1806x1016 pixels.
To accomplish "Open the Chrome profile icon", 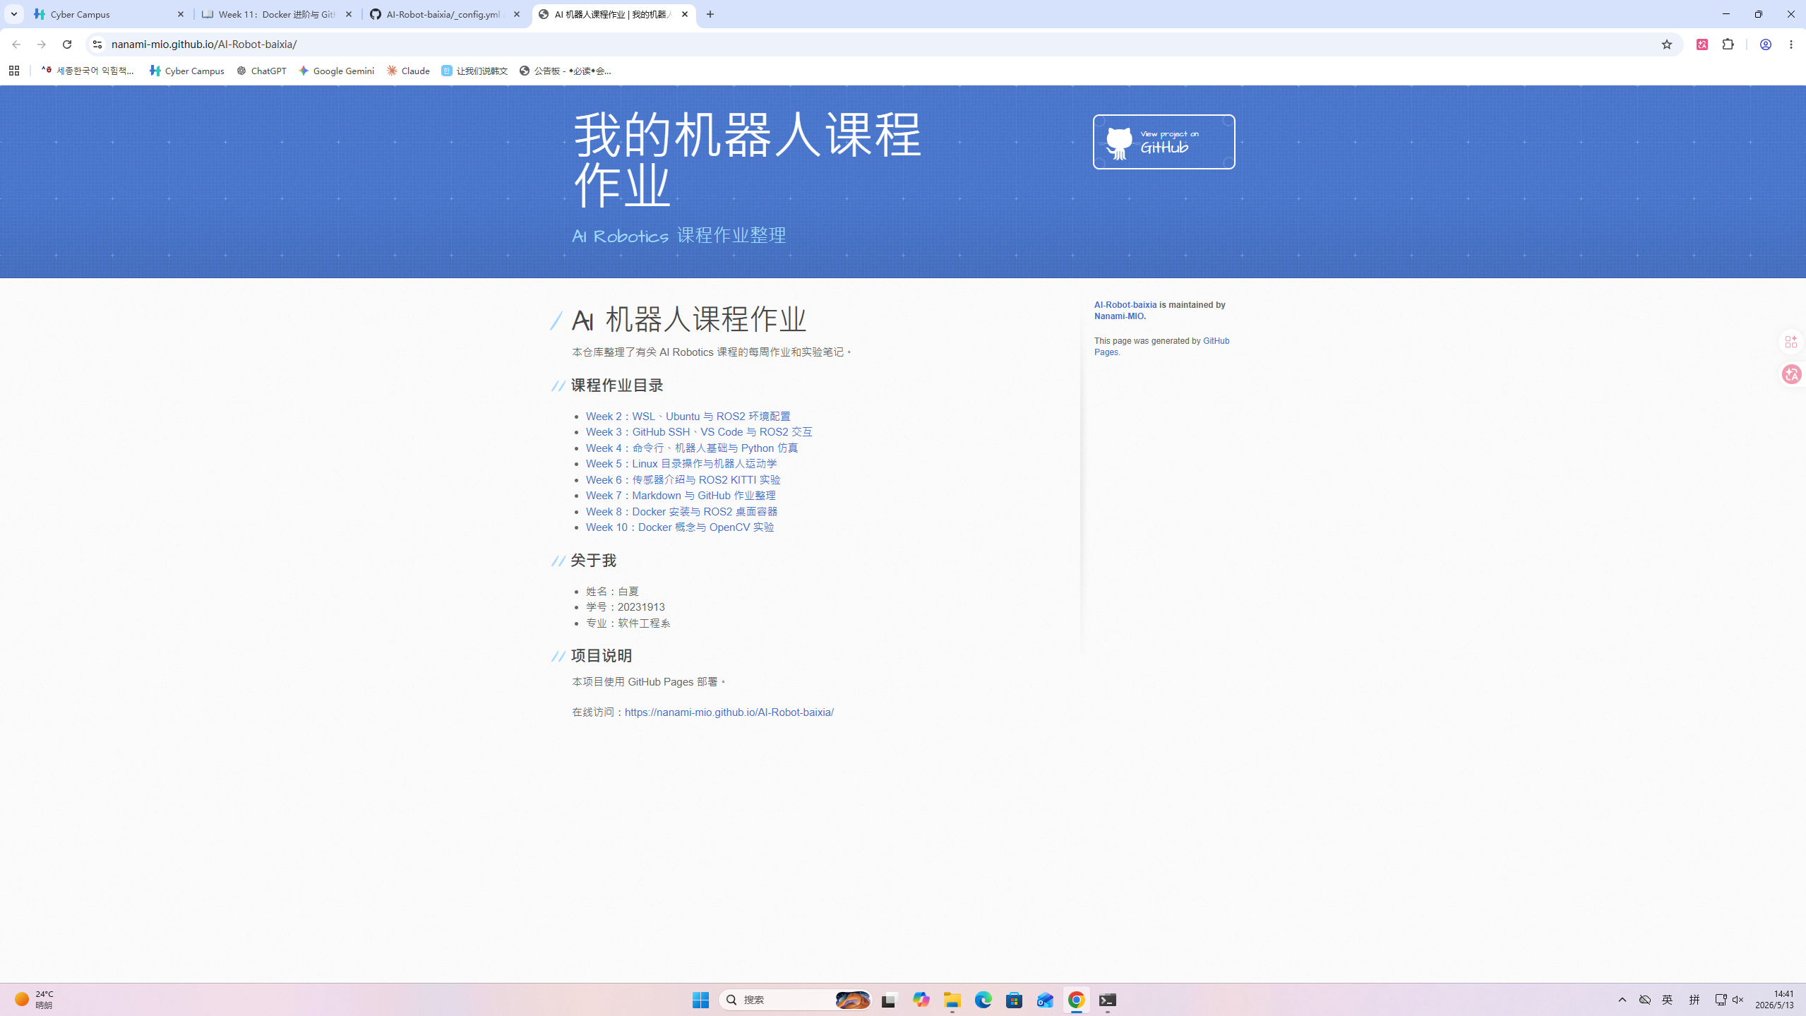I will tap(1765, 44).
